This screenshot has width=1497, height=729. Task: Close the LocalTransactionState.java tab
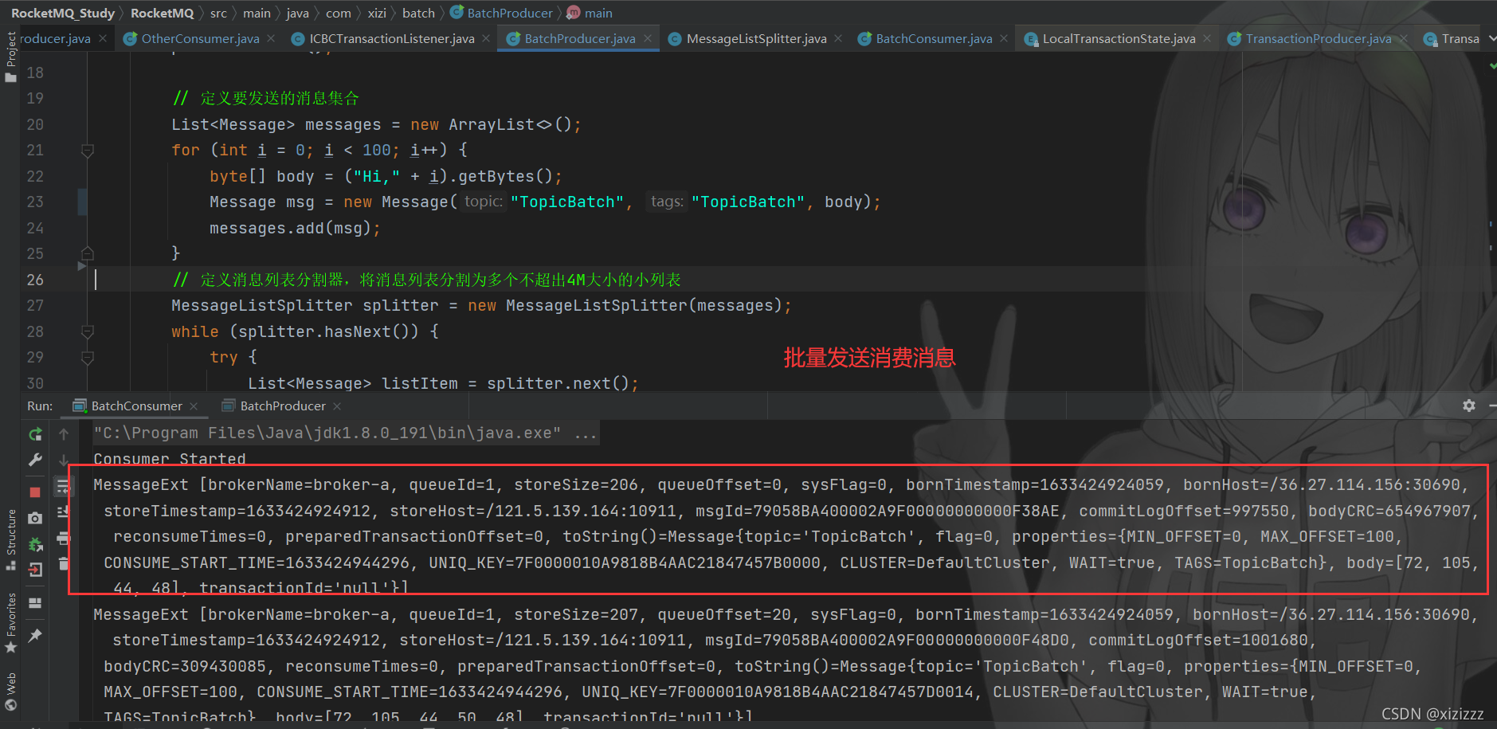click(x=1207, y=38)
